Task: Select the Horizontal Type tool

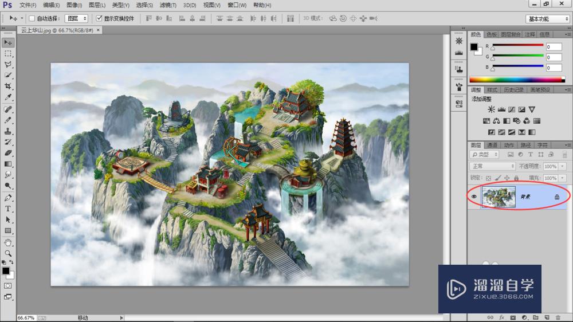Action: tap(8, 209)
